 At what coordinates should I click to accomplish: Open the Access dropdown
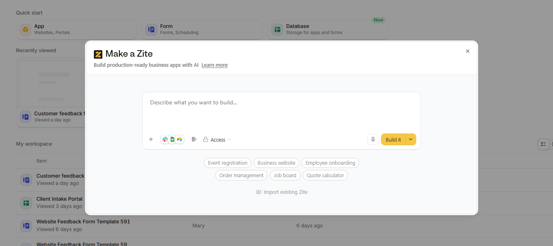pos(217,140)
